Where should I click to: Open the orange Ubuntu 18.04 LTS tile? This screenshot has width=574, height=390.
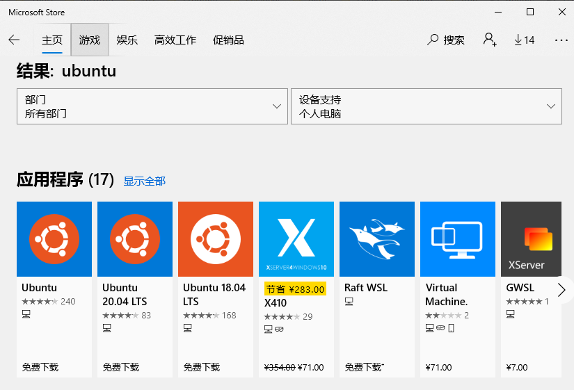coord(216,239)
